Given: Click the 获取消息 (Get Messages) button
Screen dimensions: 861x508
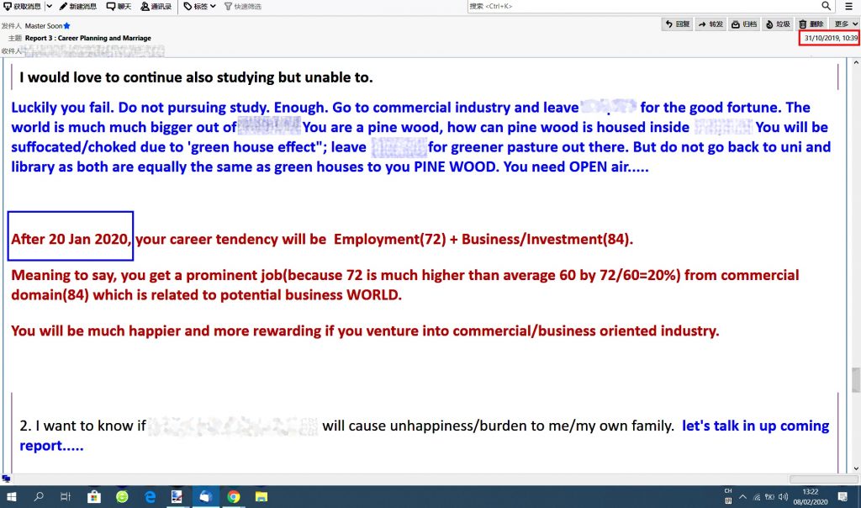Looking at the screenshot, I should coord(22,6).
